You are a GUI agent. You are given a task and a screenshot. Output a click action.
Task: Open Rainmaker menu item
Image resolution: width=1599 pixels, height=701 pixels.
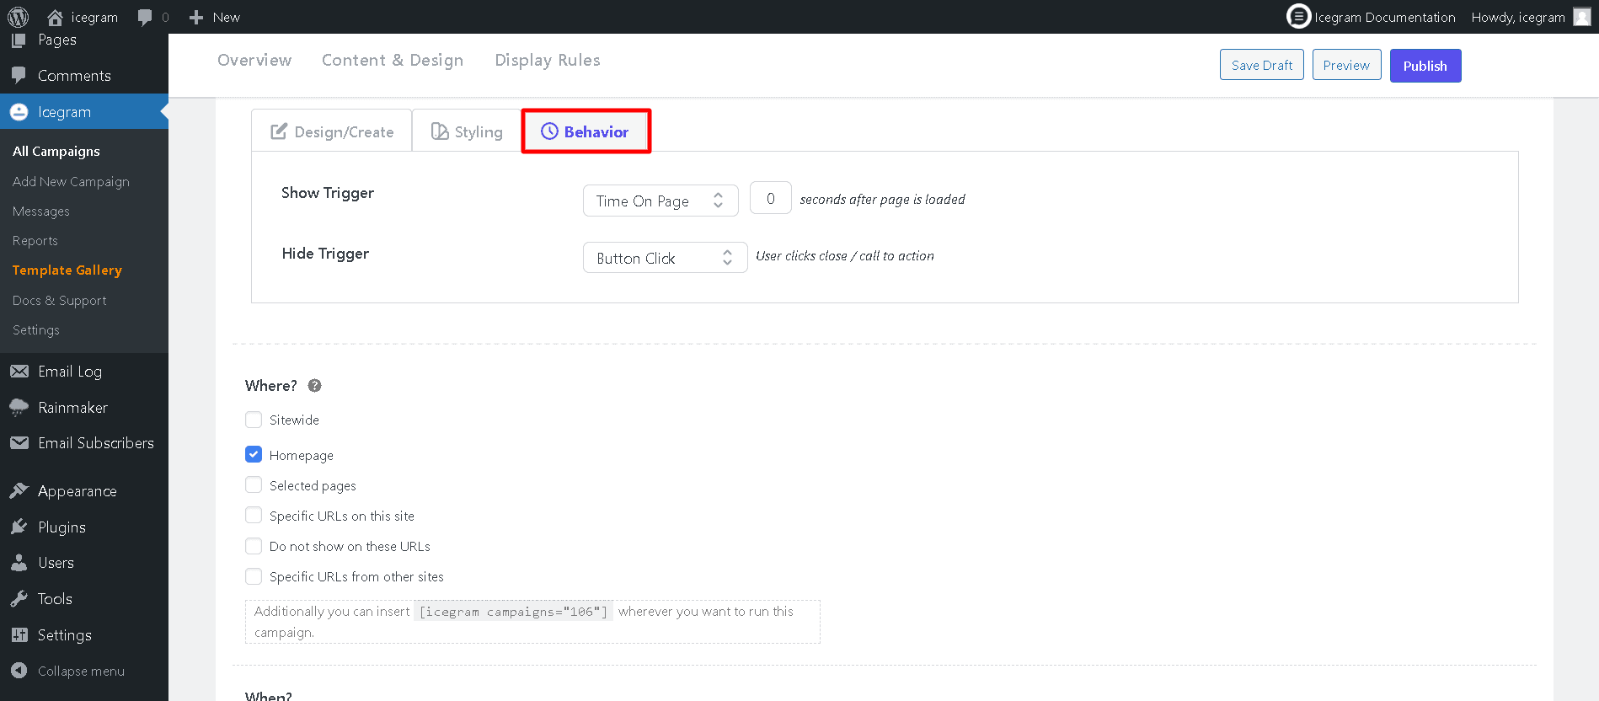pyautogui.click(x=72, y=408)
